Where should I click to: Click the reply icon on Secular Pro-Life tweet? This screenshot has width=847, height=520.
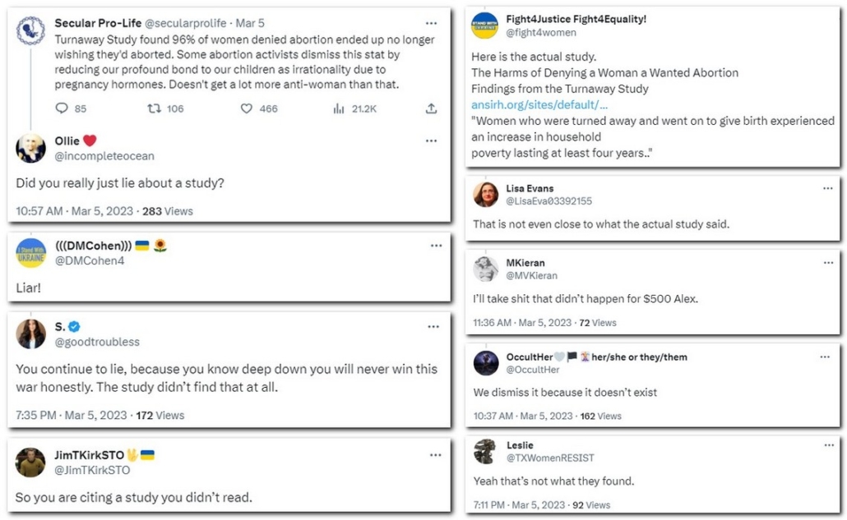pyautogui.click(x=62, y=108)
